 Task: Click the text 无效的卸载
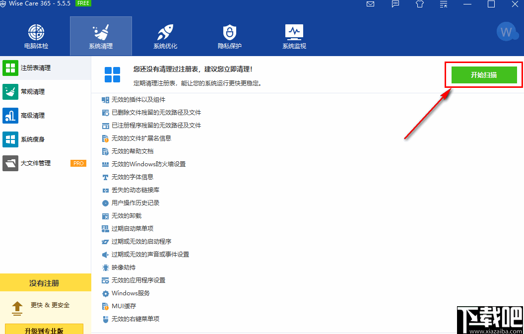[x=127, y=216]
